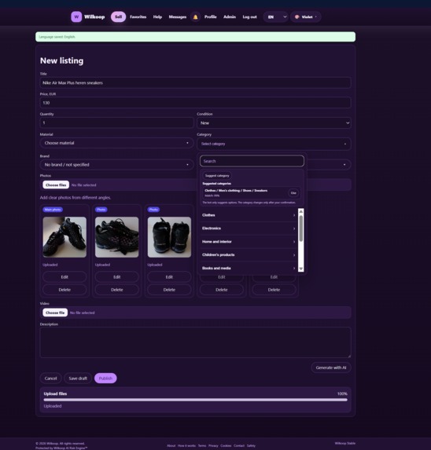
Task: Open the Choose material dropdown
Action: click(x=116, y=143)
